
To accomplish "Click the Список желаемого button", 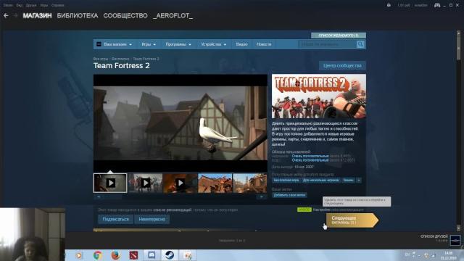I will pyautogui.click(x=339, y=36).
